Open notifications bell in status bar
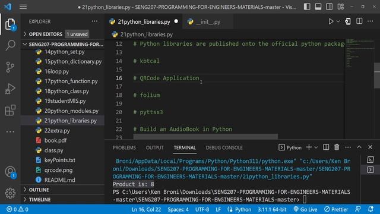This screenshot has width=380, height=214. coord(370,209)
